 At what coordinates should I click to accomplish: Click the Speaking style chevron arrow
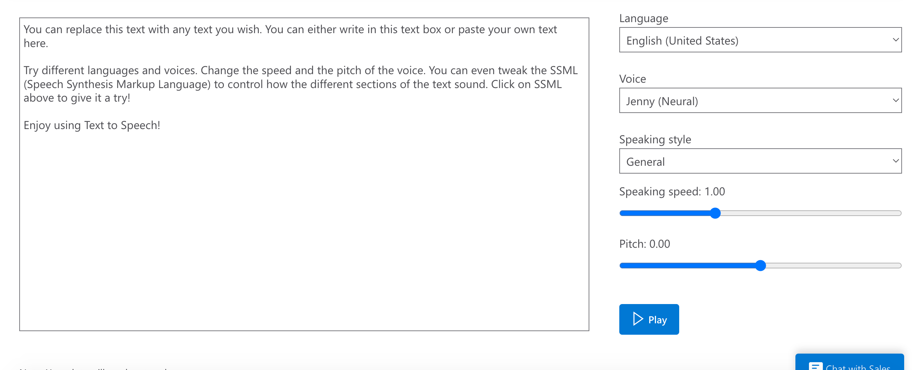pyautogui.click(x=895, y=161)
